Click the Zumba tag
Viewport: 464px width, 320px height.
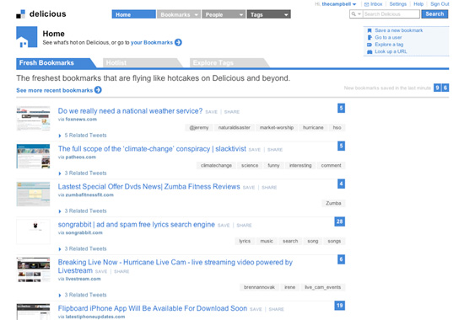click(333, 203)
